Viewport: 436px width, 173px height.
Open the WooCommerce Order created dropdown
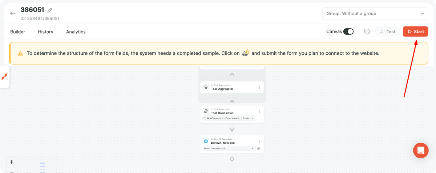(229, 118)
